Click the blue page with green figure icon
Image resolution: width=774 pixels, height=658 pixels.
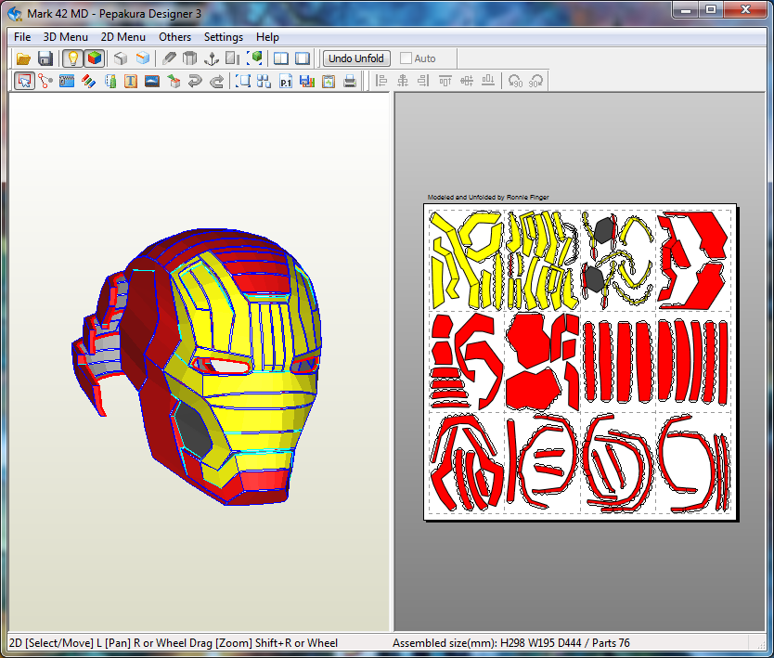click(x=110, y=81)
